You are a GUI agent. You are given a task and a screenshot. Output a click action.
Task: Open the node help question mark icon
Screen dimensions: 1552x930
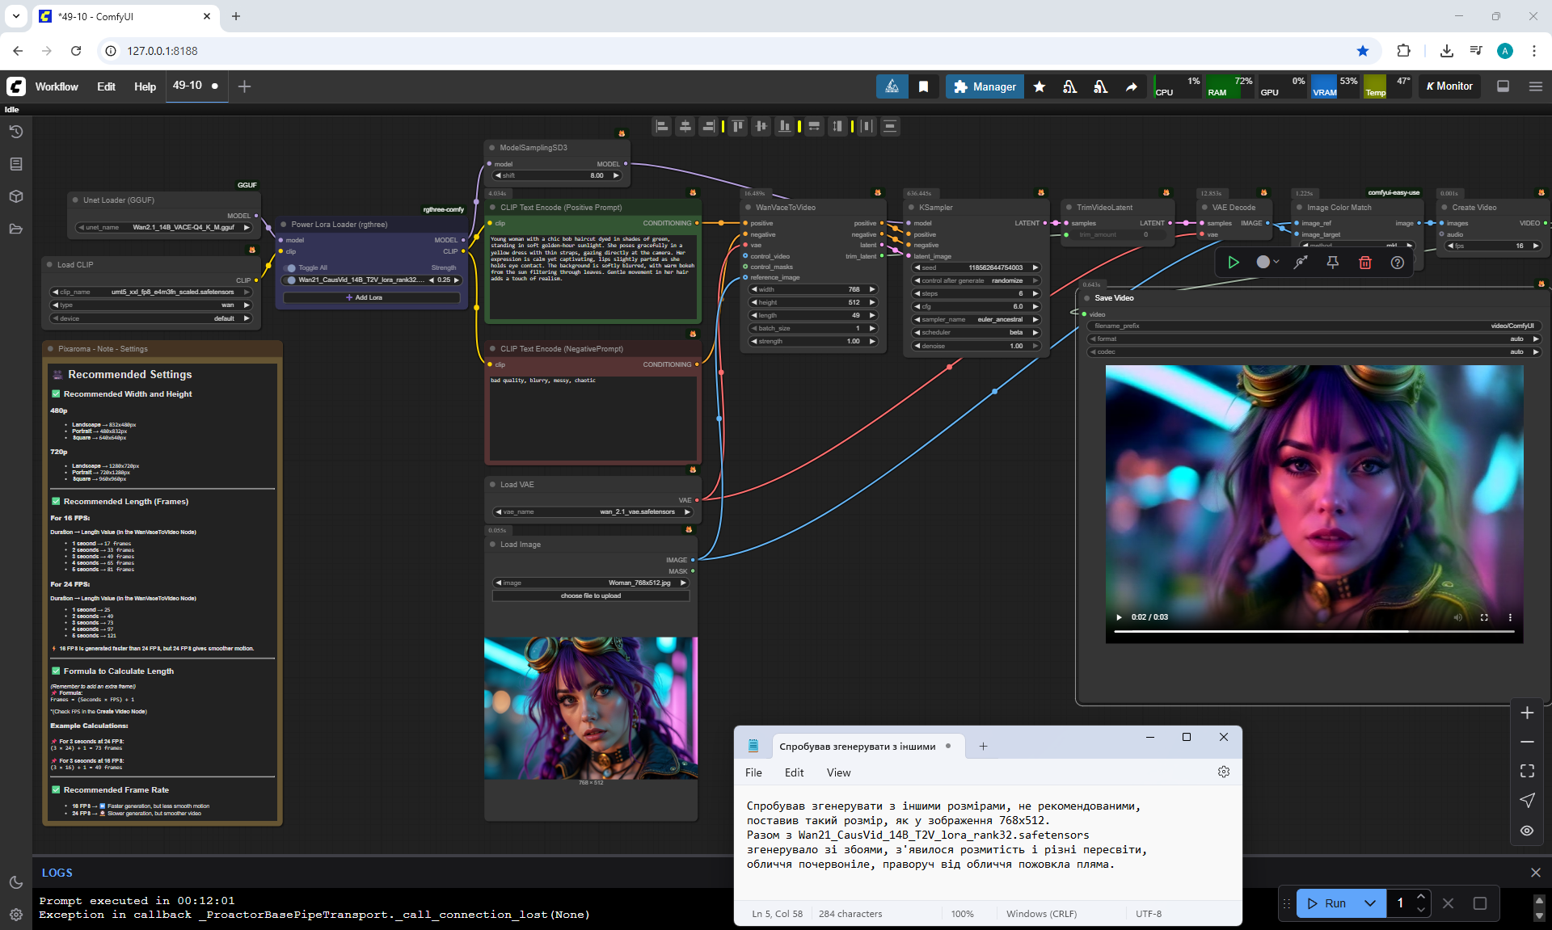point(1397,263)
